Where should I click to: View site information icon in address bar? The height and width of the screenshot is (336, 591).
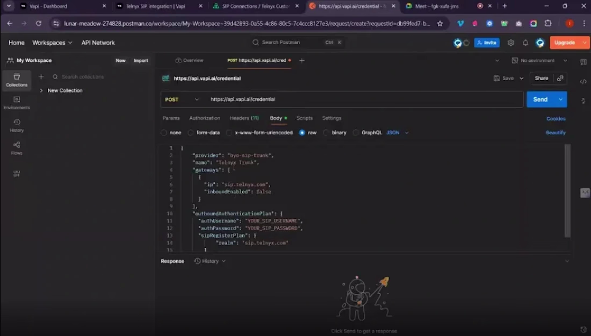pos(56,23)
